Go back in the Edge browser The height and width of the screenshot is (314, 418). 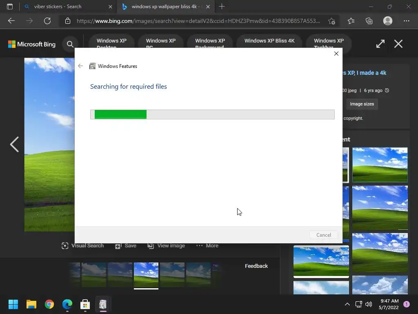point(11,21)
